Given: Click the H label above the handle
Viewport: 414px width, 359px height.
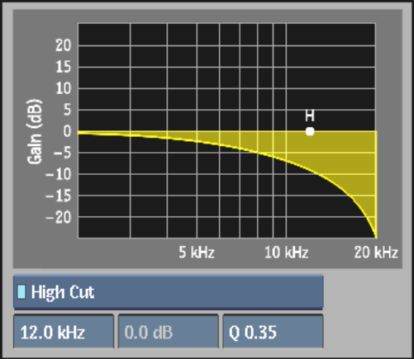Looking at the screenshot, I should pos(310,116).
